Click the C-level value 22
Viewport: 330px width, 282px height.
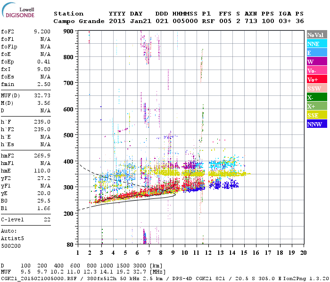point(47,219)
